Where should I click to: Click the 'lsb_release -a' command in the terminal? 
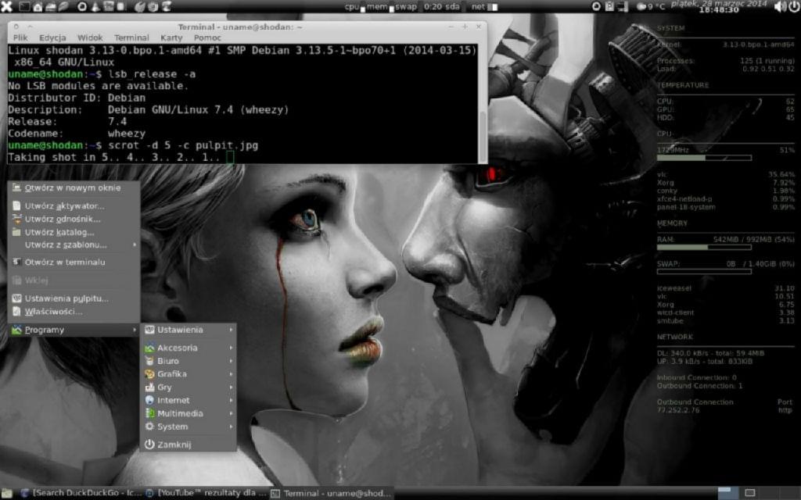coord(152,74)
